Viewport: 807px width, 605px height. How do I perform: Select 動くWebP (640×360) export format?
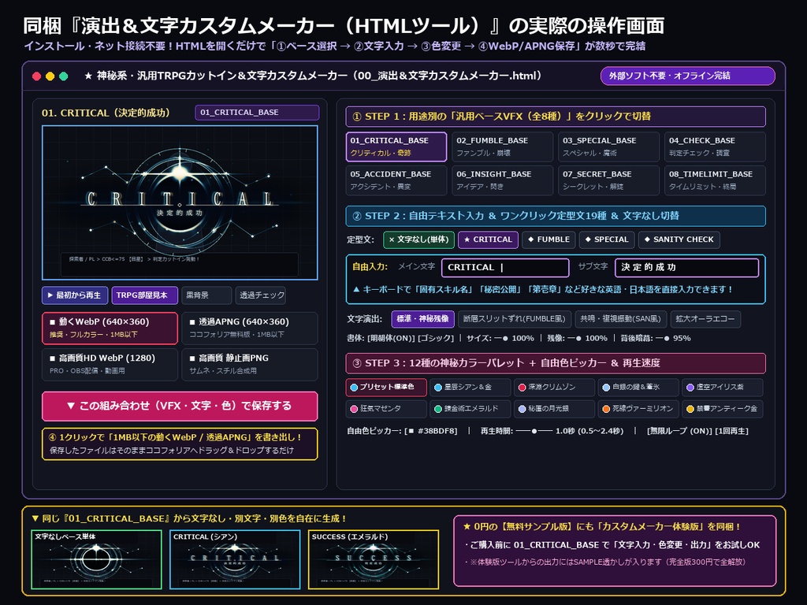110,328
